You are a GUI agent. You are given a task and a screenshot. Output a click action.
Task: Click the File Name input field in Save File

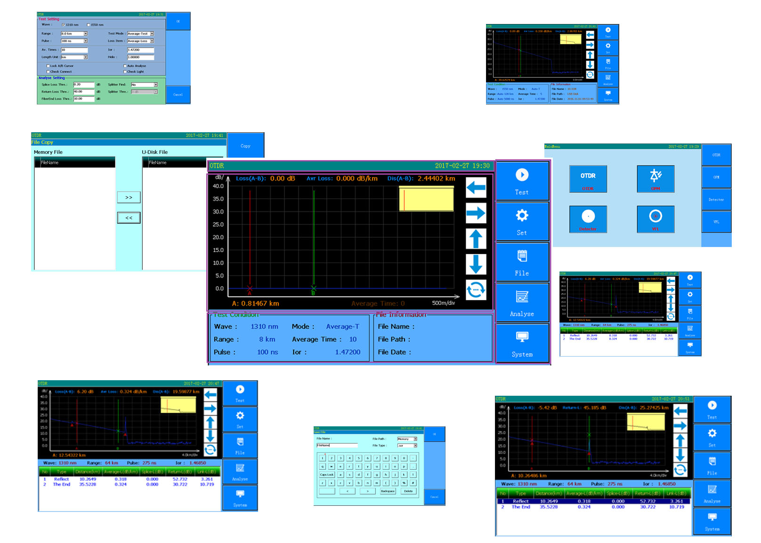[337, 445]
